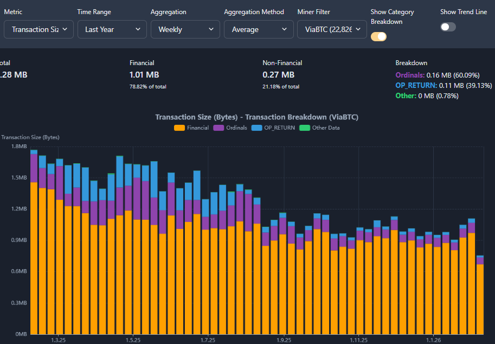Click the orange Financial legend swatch
The height and width of the screenshot is (344, 495).
pyautogui.click(x=179, y=128)
